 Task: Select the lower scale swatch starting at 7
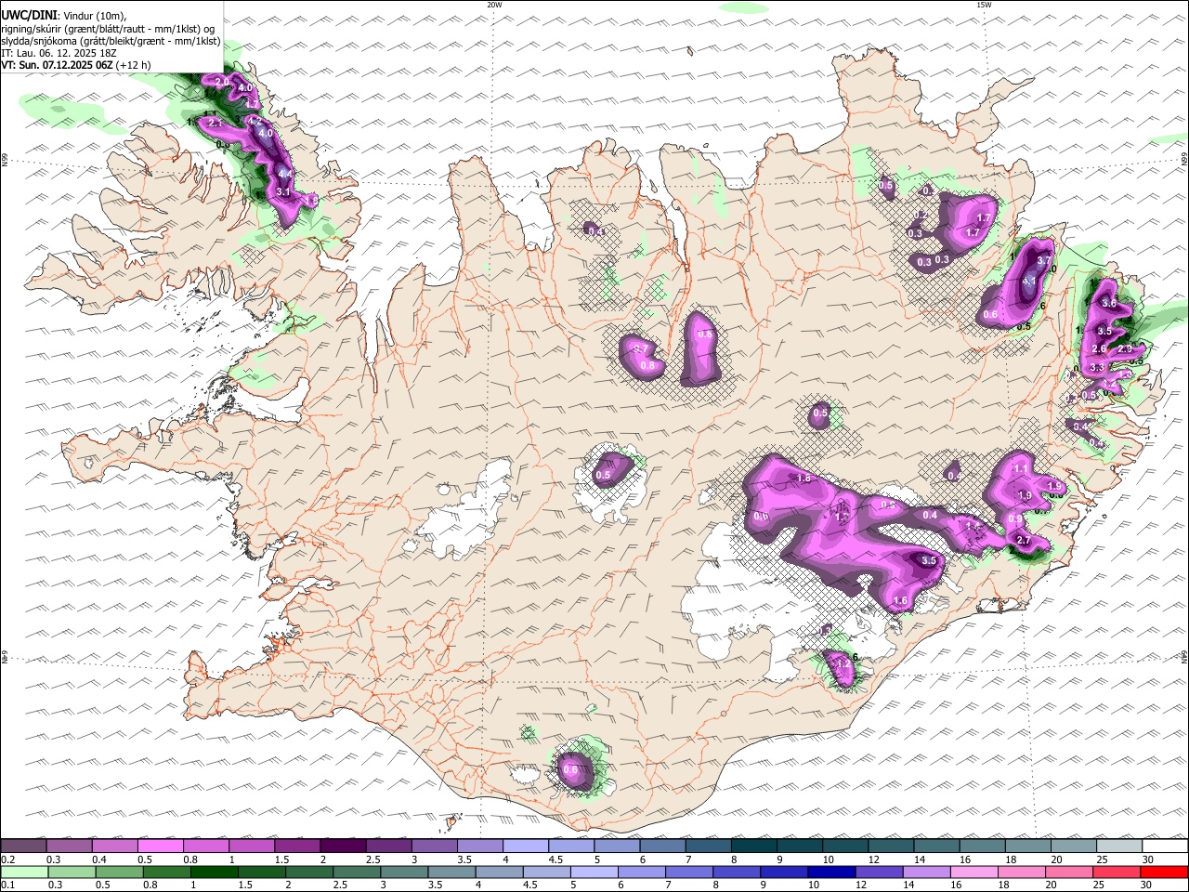[x=689, y=872]
